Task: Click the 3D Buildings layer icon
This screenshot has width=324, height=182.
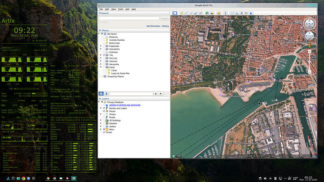Action: click(107, 120)
